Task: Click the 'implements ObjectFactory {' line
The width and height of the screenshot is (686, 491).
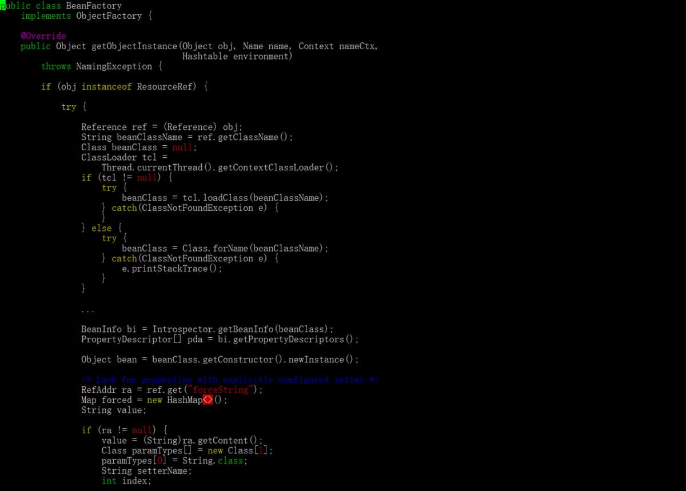Action: pyautogui.click(x=87, y=16)
